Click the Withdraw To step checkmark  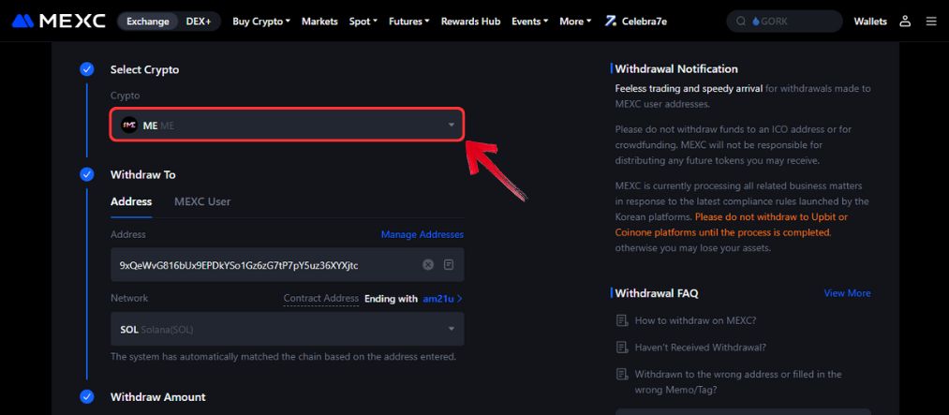pyautogui.click(x=86, y=174)
